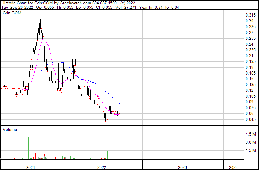
Task: Click the magenta moving average line peak
Action: tap(44, 38)
